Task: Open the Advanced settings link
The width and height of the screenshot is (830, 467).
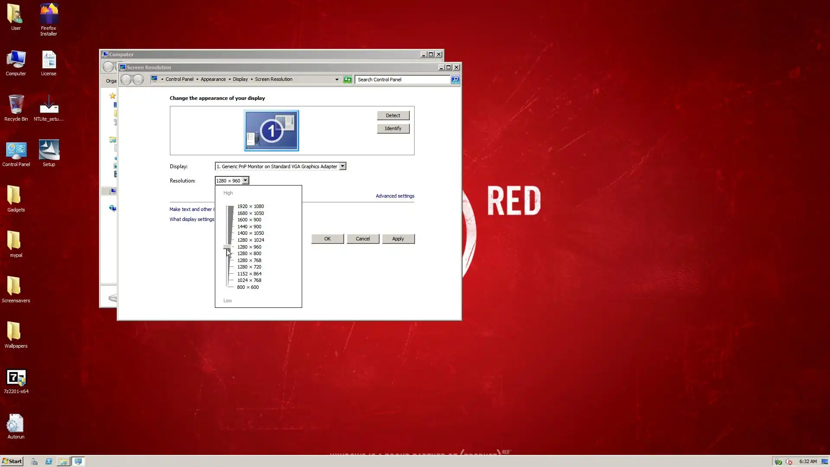Action: 395,196
